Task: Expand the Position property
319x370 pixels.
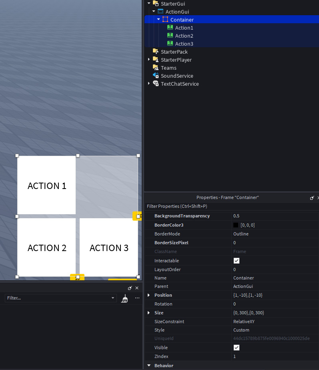Action: click(x=148, y=295)
